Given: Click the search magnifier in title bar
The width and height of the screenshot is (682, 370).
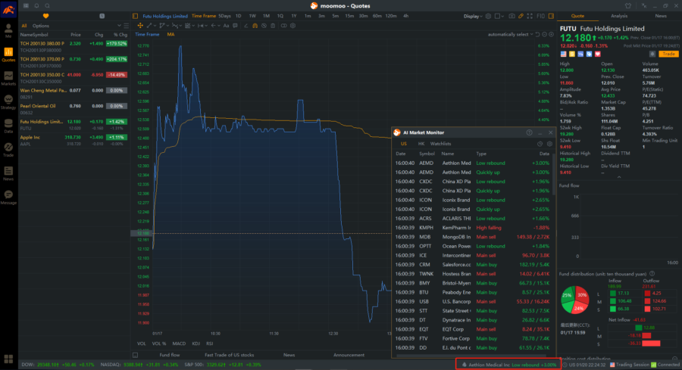Looking at the screenshot, I should coord(48,5).
